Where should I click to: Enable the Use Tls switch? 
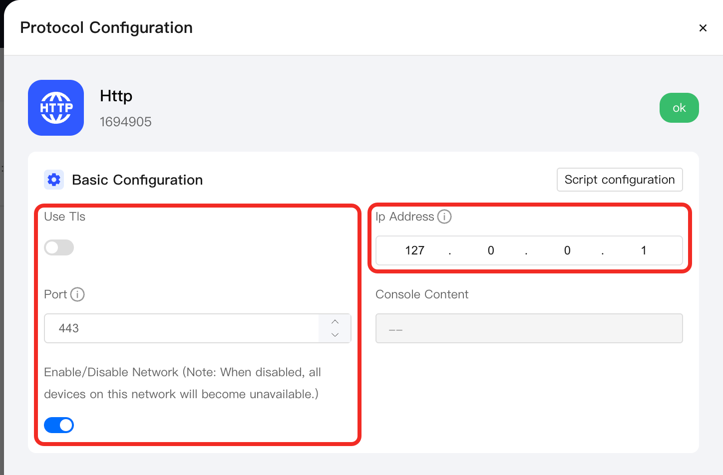click(x=59, y=247)
